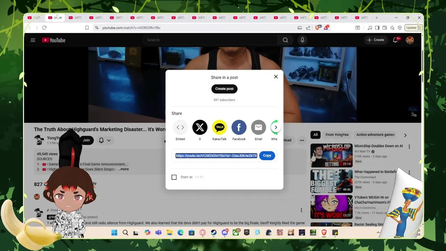Switch to the second browser tab
Screen dimensions: 446x251
pyautogui.click(x=55, y=18)
